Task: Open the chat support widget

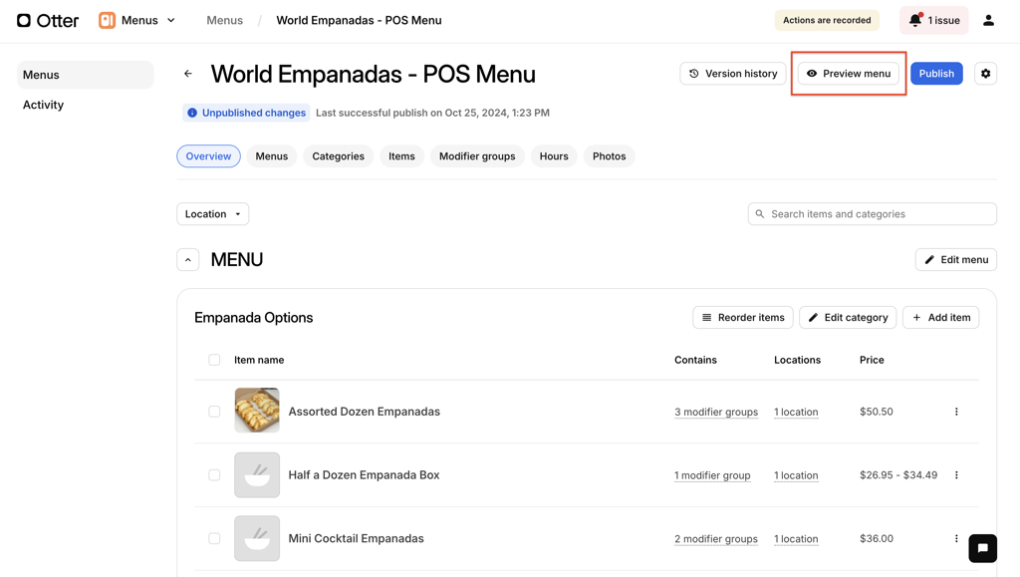Action: coord(982,548)
